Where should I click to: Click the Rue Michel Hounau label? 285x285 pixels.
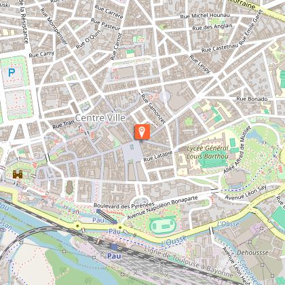point(205,16)
